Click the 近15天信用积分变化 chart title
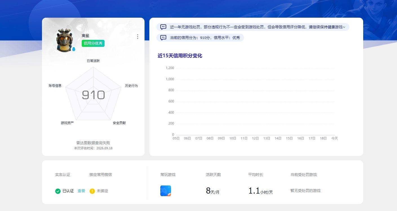Screen dimensions: 397x211 [180, 56]
